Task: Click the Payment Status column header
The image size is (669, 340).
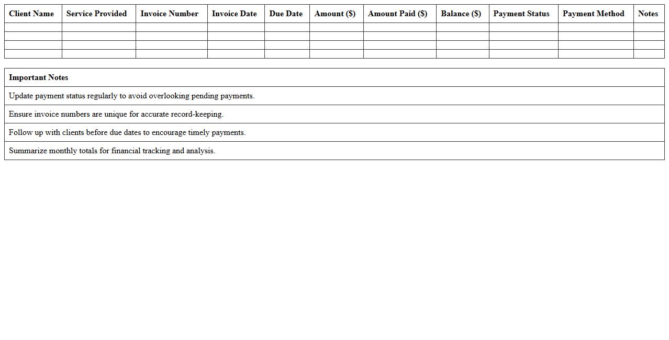Action: tap(521, 14)
